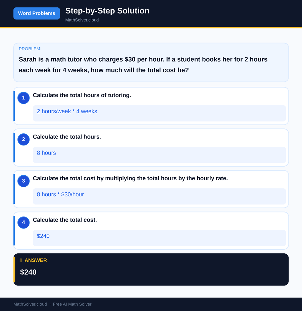This screenshot has width=302, height=311.
Task: Click the blue accent bar beside step 4
Action: click(14, 231)
